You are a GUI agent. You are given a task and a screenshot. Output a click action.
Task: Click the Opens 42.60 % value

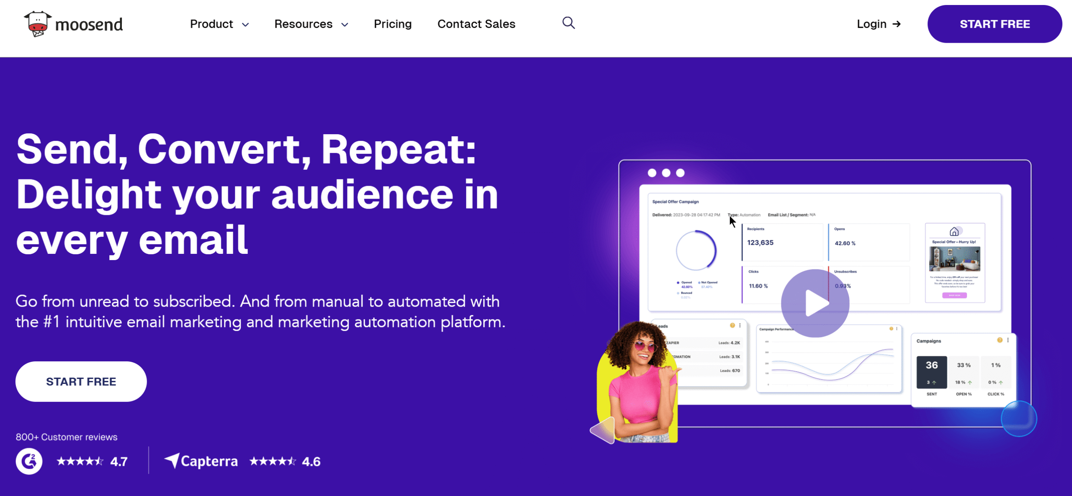tap(845, 243)
